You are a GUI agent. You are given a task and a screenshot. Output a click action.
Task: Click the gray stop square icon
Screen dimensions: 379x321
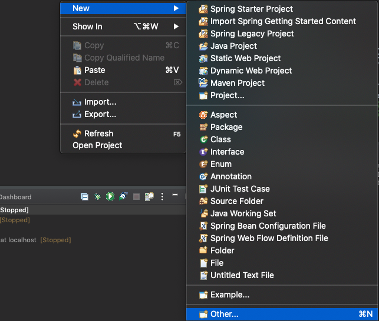tap(136, 197)
